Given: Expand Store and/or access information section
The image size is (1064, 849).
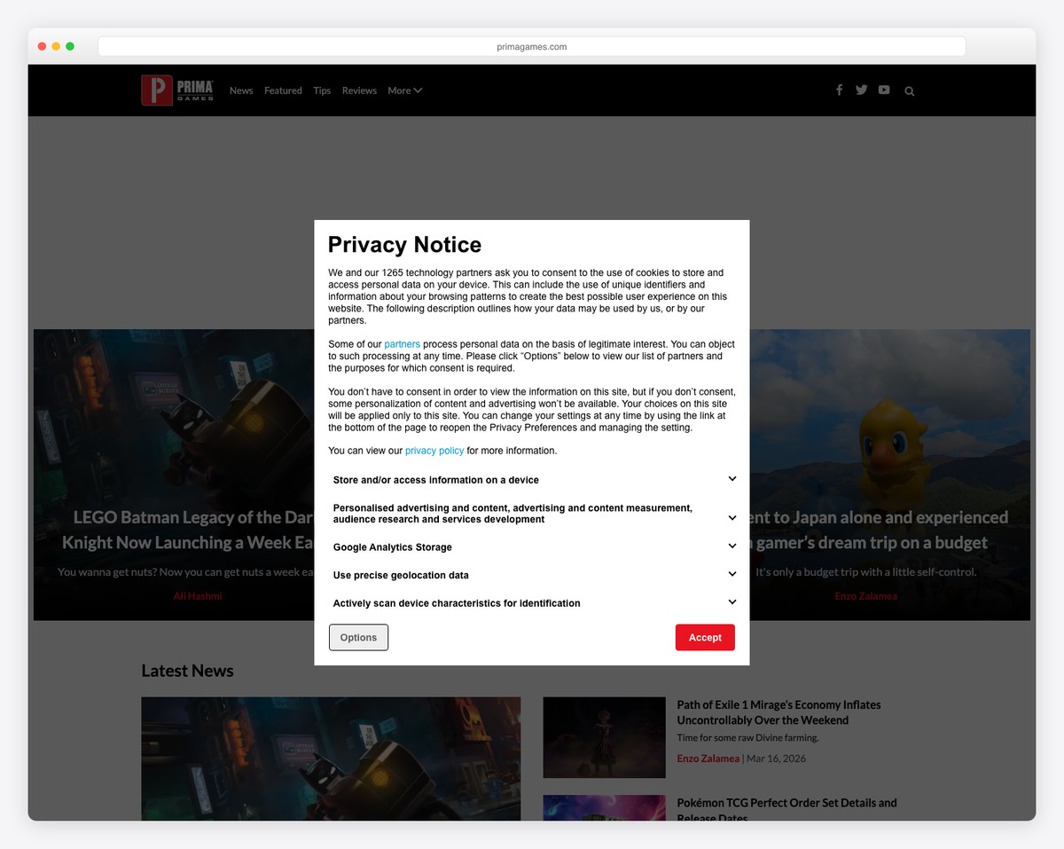Looking at the screenshot, I should (731, 479).
